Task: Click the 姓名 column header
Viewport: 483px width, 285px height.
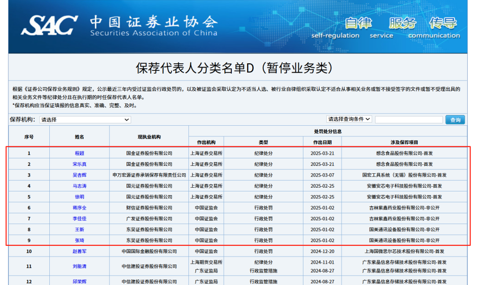Action: (80, 137)
